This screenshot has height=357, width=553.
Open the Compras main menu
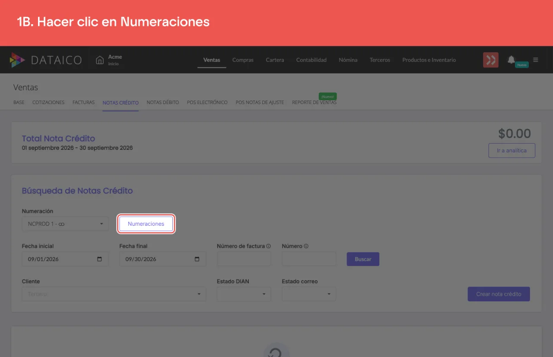pyautogui.click(x=243, y=60)
